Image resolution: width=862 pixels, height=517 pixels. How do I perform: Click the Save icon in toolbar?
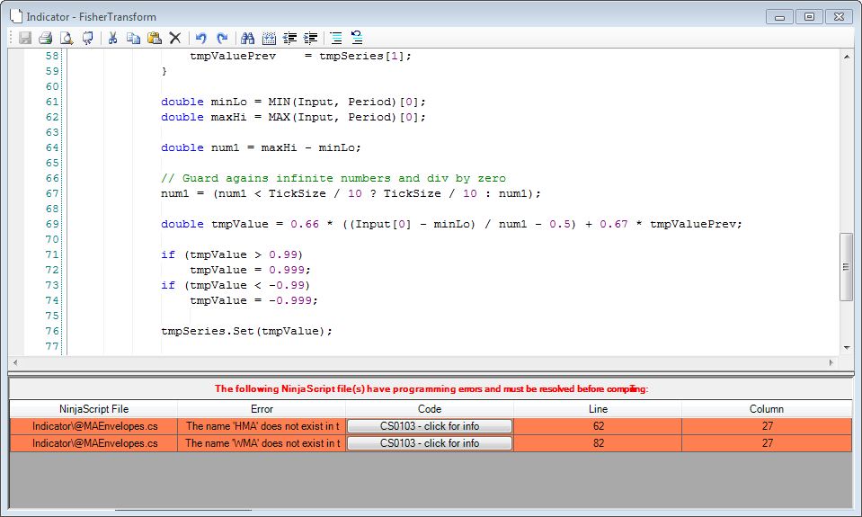tap(25, 38)
